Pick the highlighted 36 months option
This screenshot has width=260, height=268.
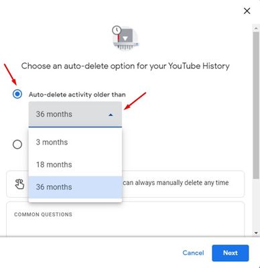click(75, 187)
